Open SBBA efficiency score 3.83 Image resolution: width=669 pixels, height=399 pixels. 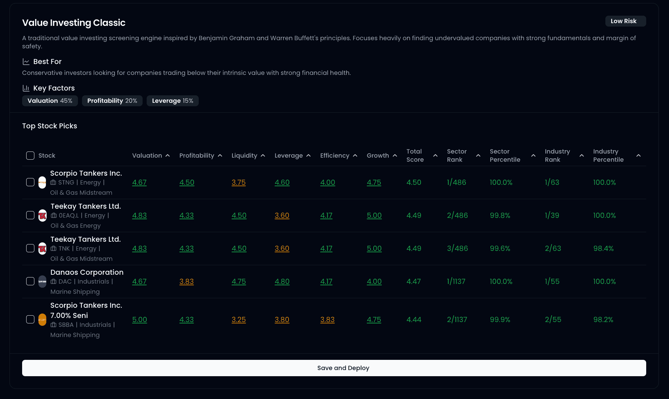click(x=327, y=320)
